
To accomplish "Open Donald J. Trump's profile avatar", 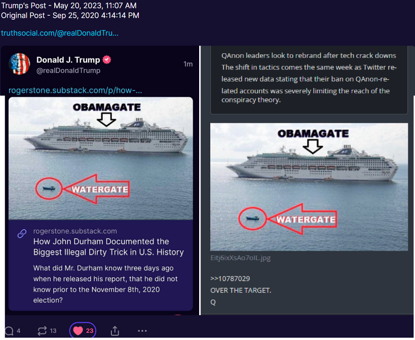I will point(19,64).
